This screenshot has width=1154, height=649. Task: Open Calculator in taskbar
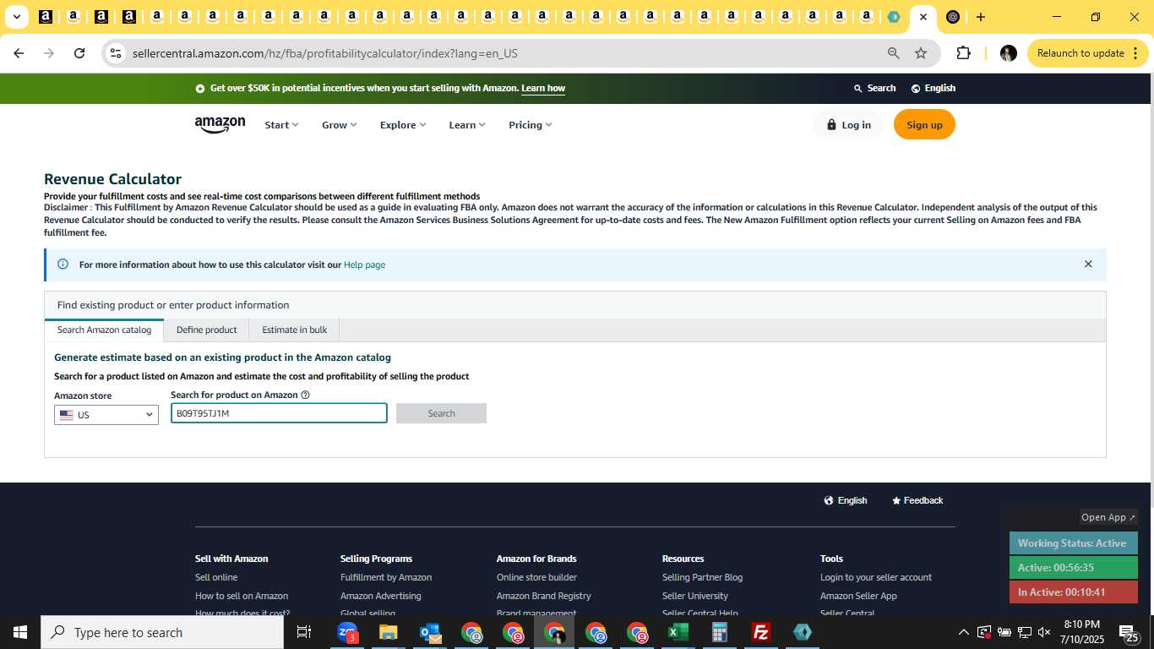coord(720,632)
